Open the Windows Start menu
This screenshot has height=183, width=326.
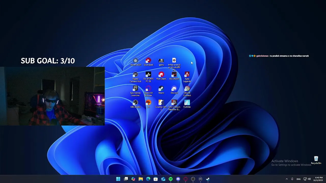[118, 179]
